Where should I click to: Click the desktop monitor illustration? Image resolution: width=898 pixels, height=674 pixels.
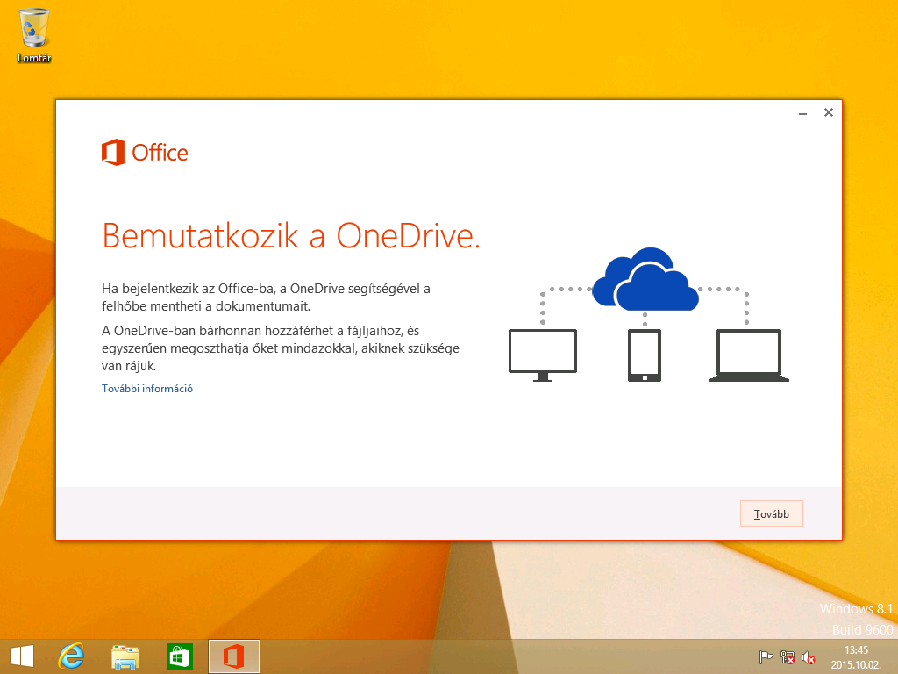click(x=542, y=355)
